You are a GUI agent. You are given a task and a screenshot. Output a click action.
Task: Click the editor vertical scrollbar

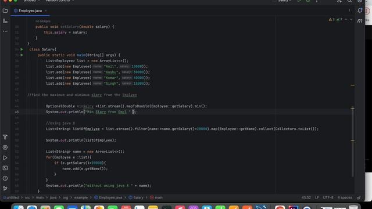point(353,142)
